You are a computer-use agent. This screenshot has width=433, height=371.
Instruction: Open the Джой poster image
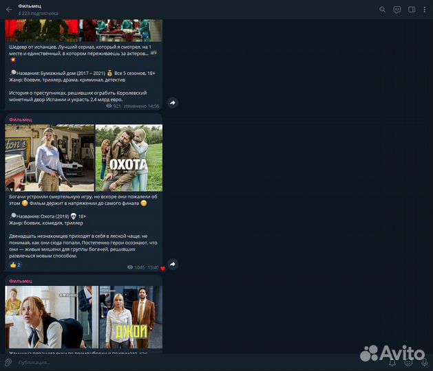click(x=131, y=317)
